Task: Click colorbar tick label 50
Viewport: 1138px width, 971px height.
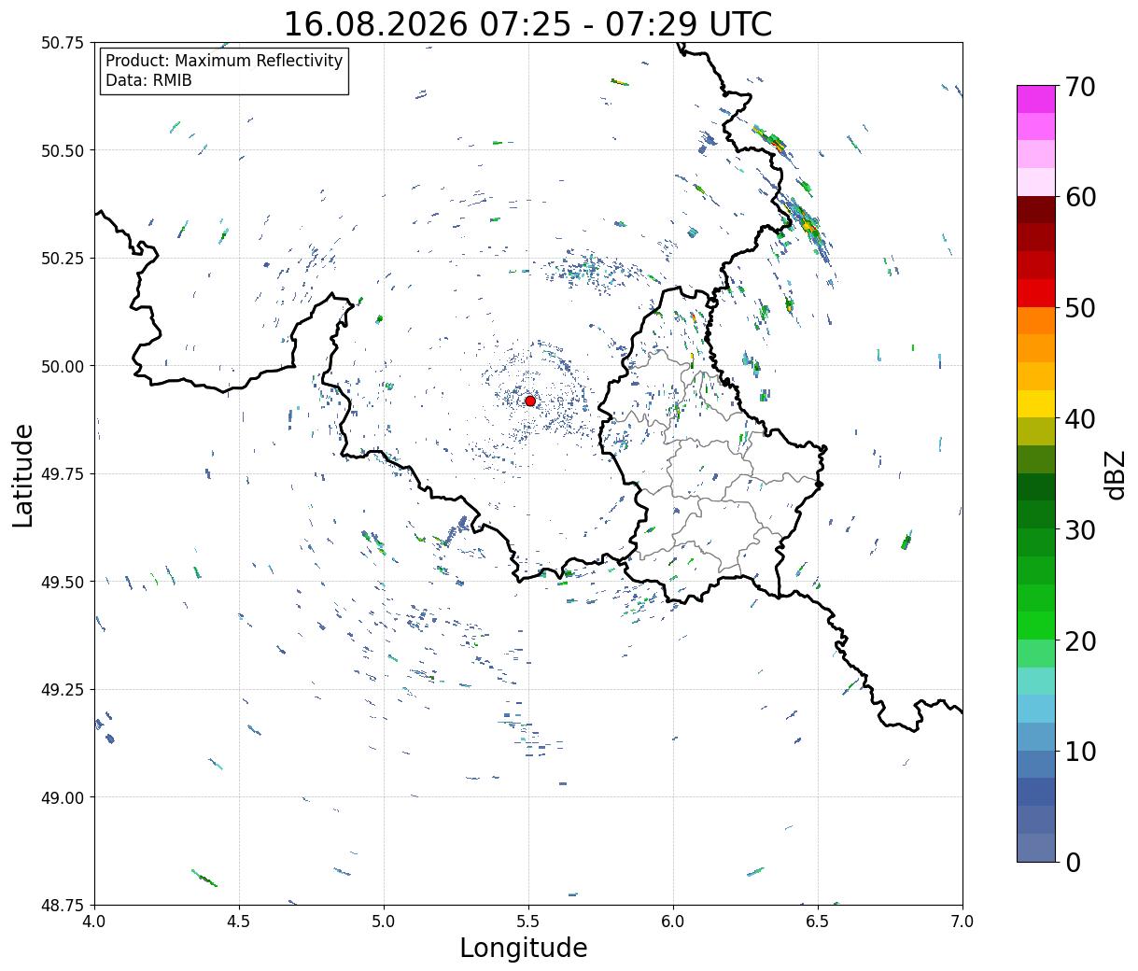Action: [x=1080, y=308]
